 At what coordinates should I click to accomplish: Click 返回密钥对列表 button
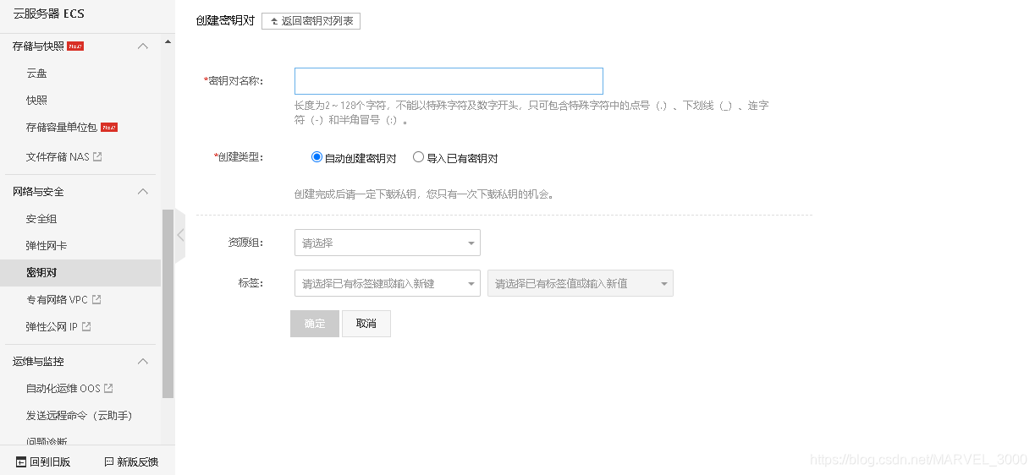pyautogui.click(x=311, y=21)
